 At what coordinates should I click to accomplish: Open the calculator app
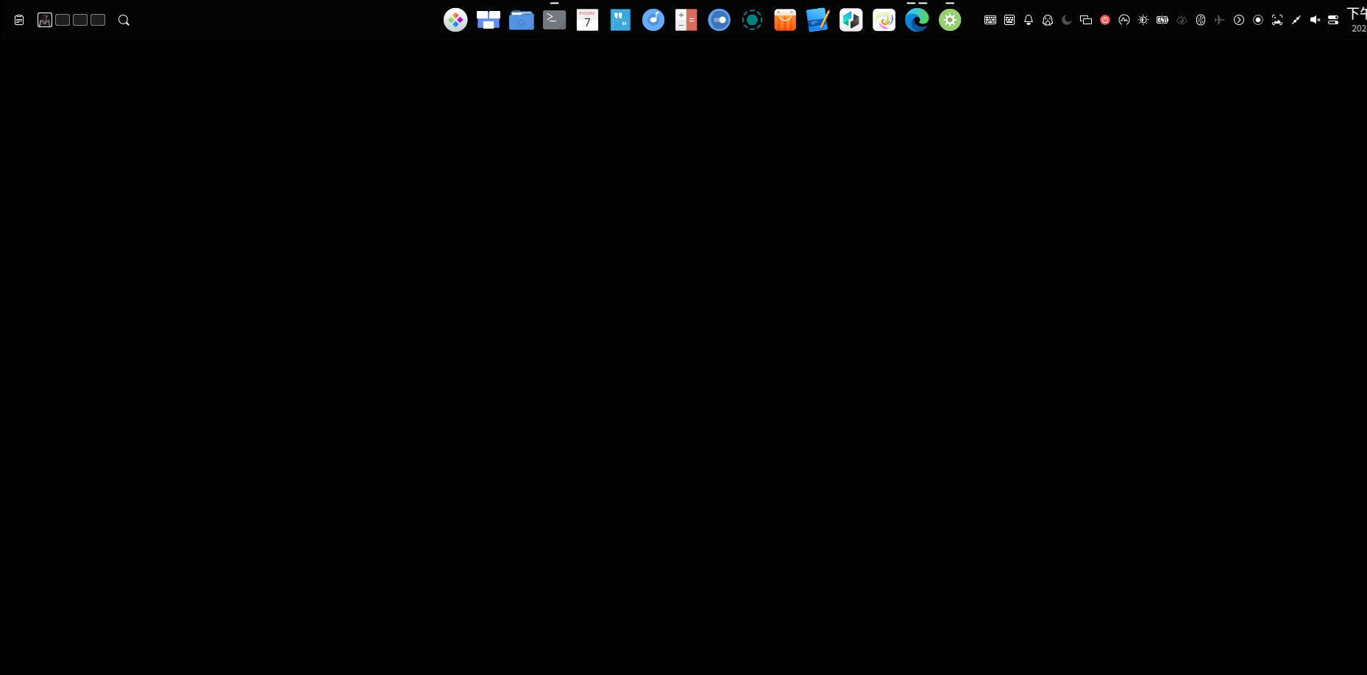click(x=686, y=20)
